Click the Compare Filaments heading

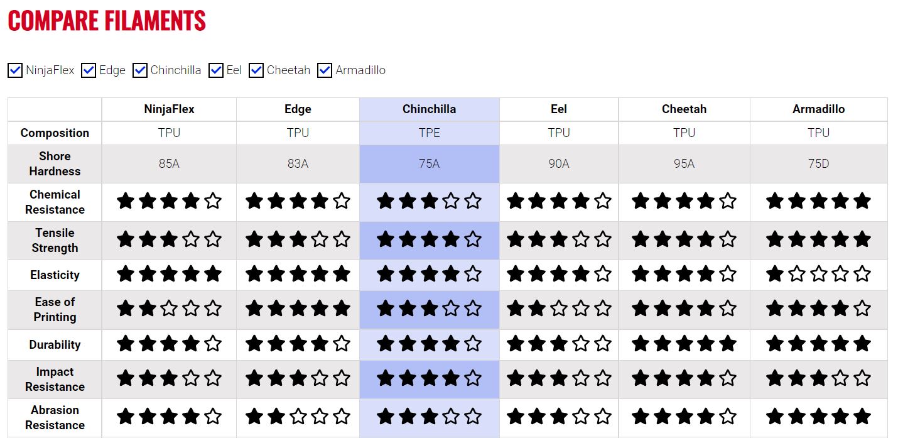point(107,21)
